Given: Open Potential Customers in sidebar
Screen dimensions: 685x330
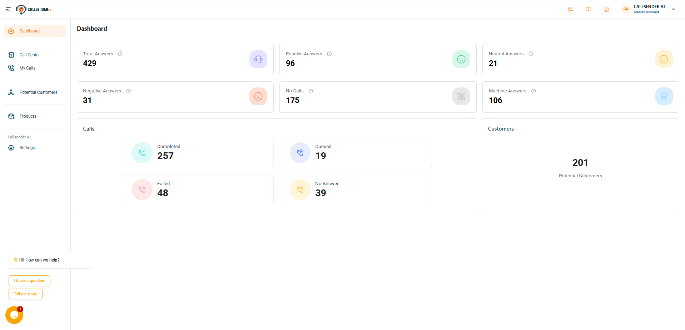Looking at the screenshot, I should [x=38, y=92].
